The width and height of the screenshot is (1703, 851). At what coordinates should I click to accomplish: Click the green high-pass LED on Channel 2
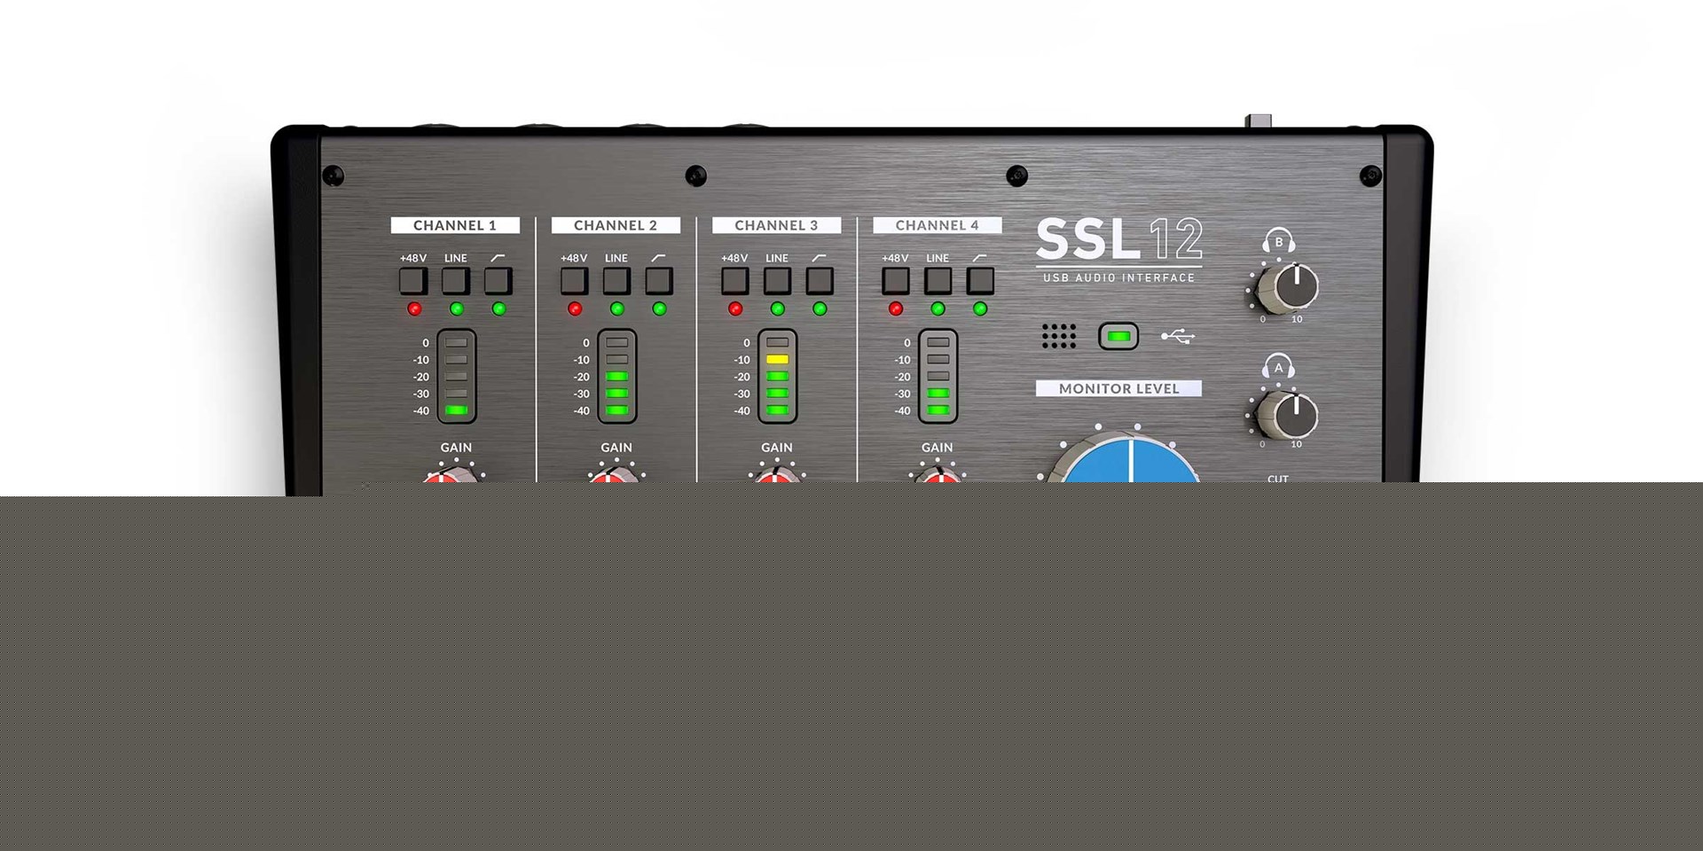(x=660, y=308)
